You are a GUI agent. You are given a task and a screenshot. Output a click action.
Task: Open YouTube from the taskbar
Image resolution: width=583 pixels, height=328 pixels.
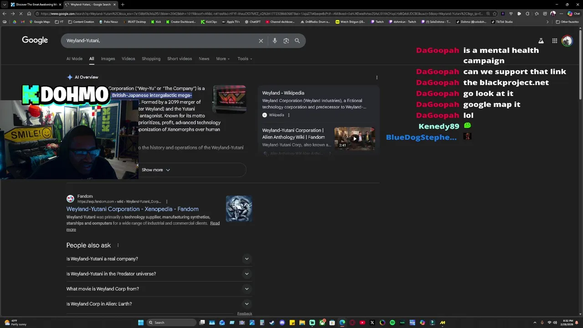pos(362,323)
